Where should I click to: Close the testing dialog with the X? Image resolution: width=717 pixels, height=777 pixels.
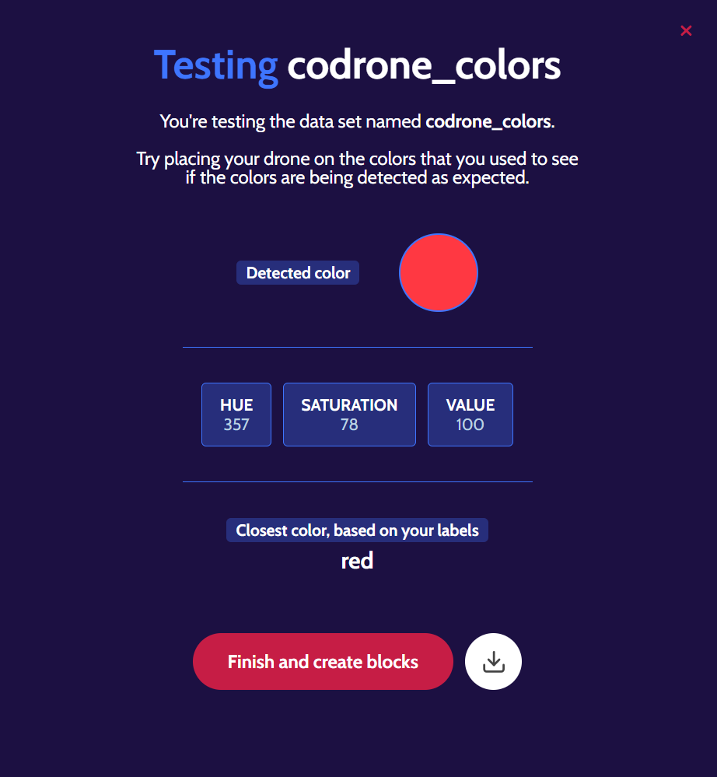click(x=686, y=31)
